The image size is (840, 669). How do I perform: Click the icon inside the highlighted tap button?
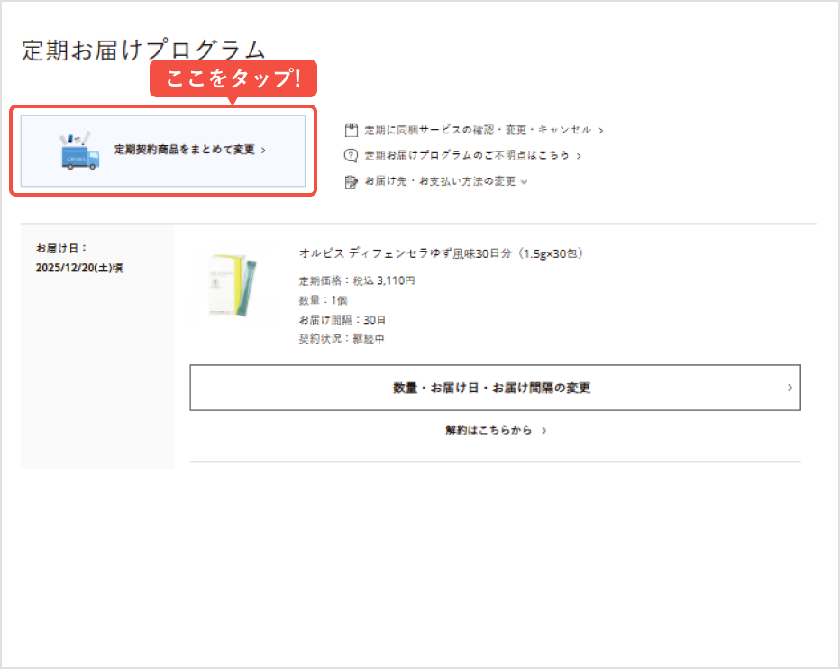click(79, 151)
